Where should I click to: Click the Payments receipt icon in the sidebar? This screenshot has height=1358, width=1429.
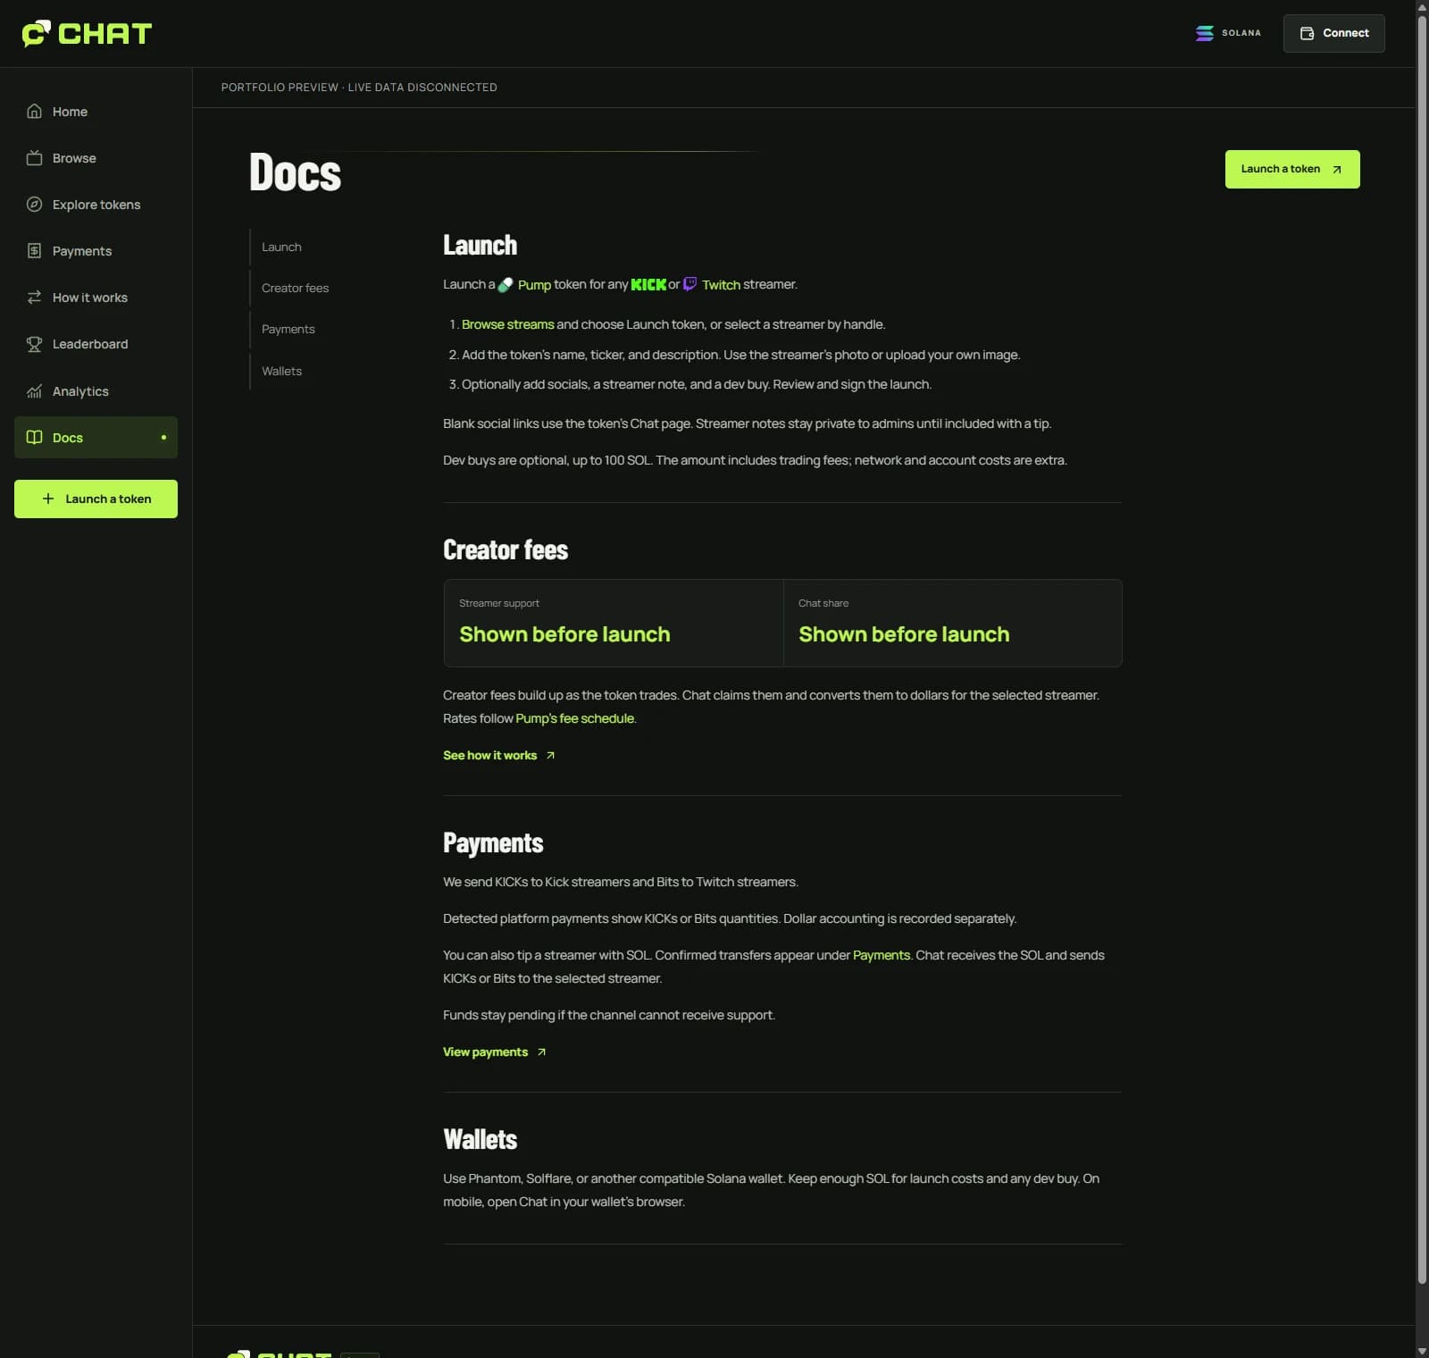click(34, 251)
